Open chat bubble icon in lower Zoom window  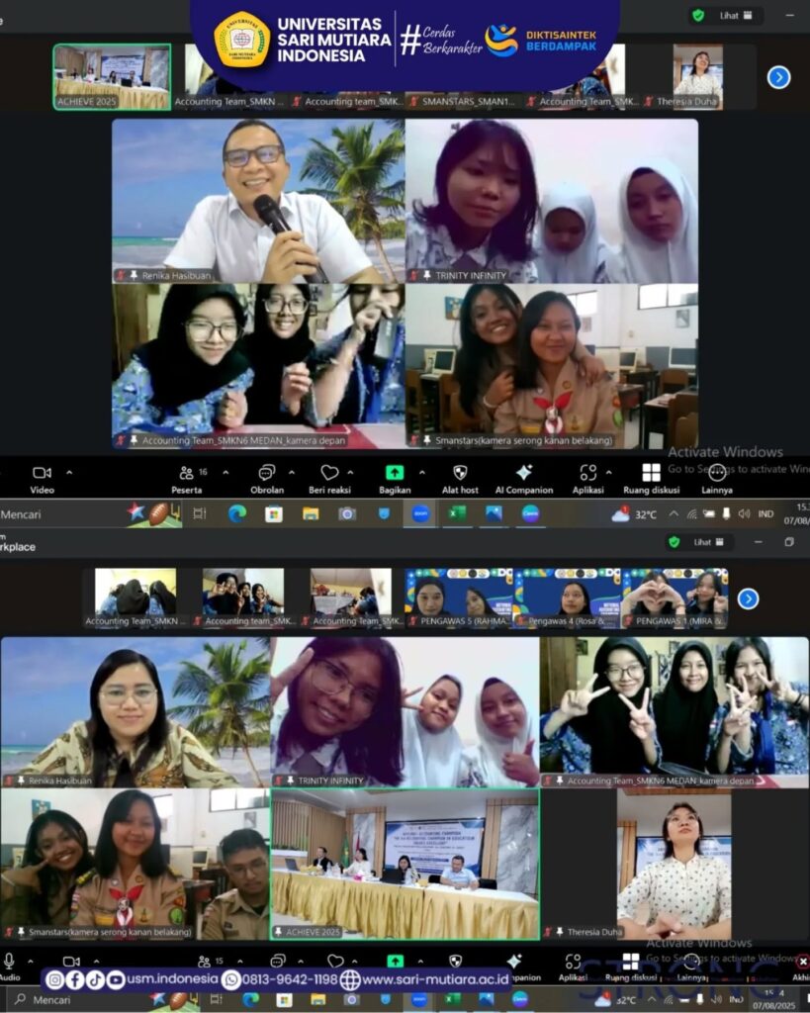point(278,961)
